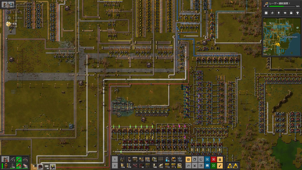This screenshot has height=170, width=302.
Task: Select the quickbar slot with 5 items
Action: 174,165
